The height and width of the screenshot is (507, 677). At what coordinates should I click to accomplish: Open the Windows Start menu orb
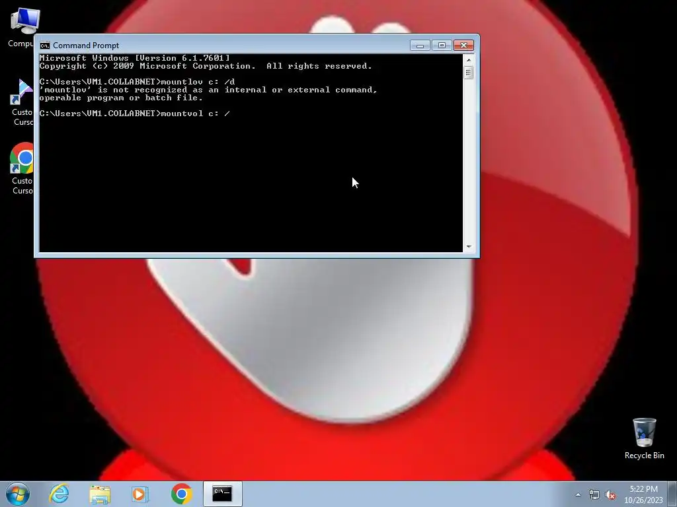[18, 494]
